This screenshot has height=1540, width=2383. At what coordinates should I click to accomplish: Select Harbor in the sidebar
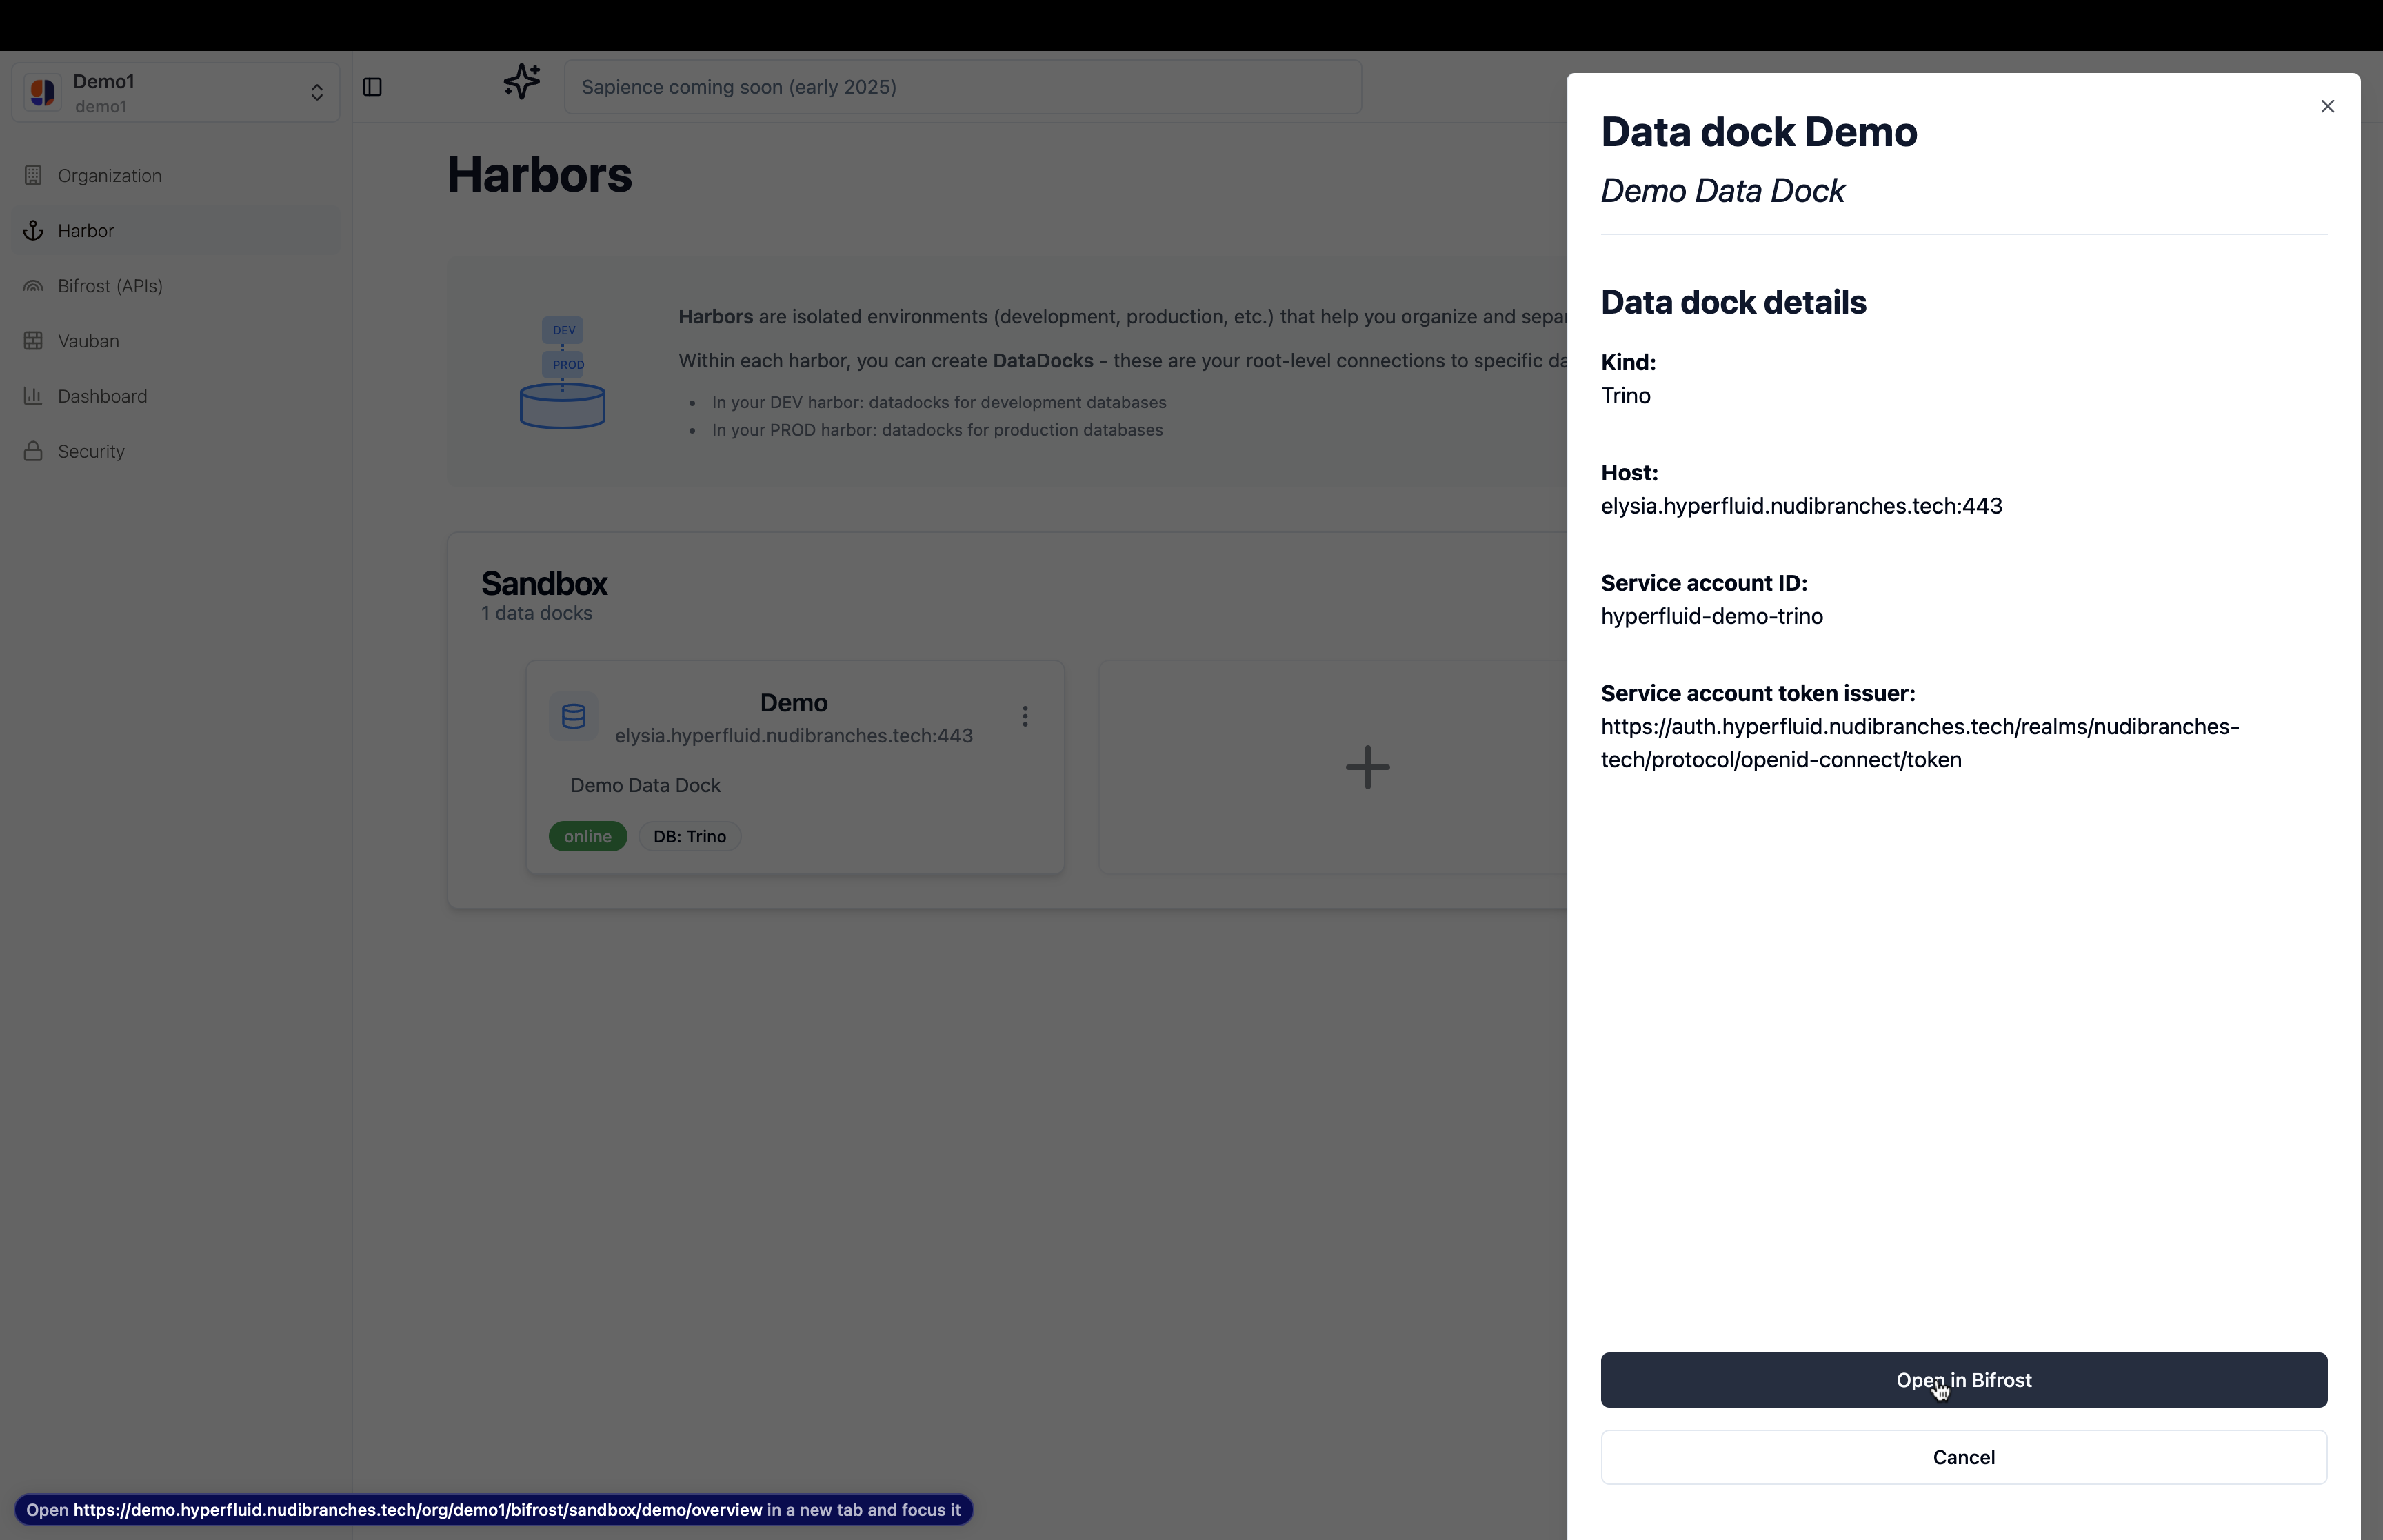[x=176, y=231]
